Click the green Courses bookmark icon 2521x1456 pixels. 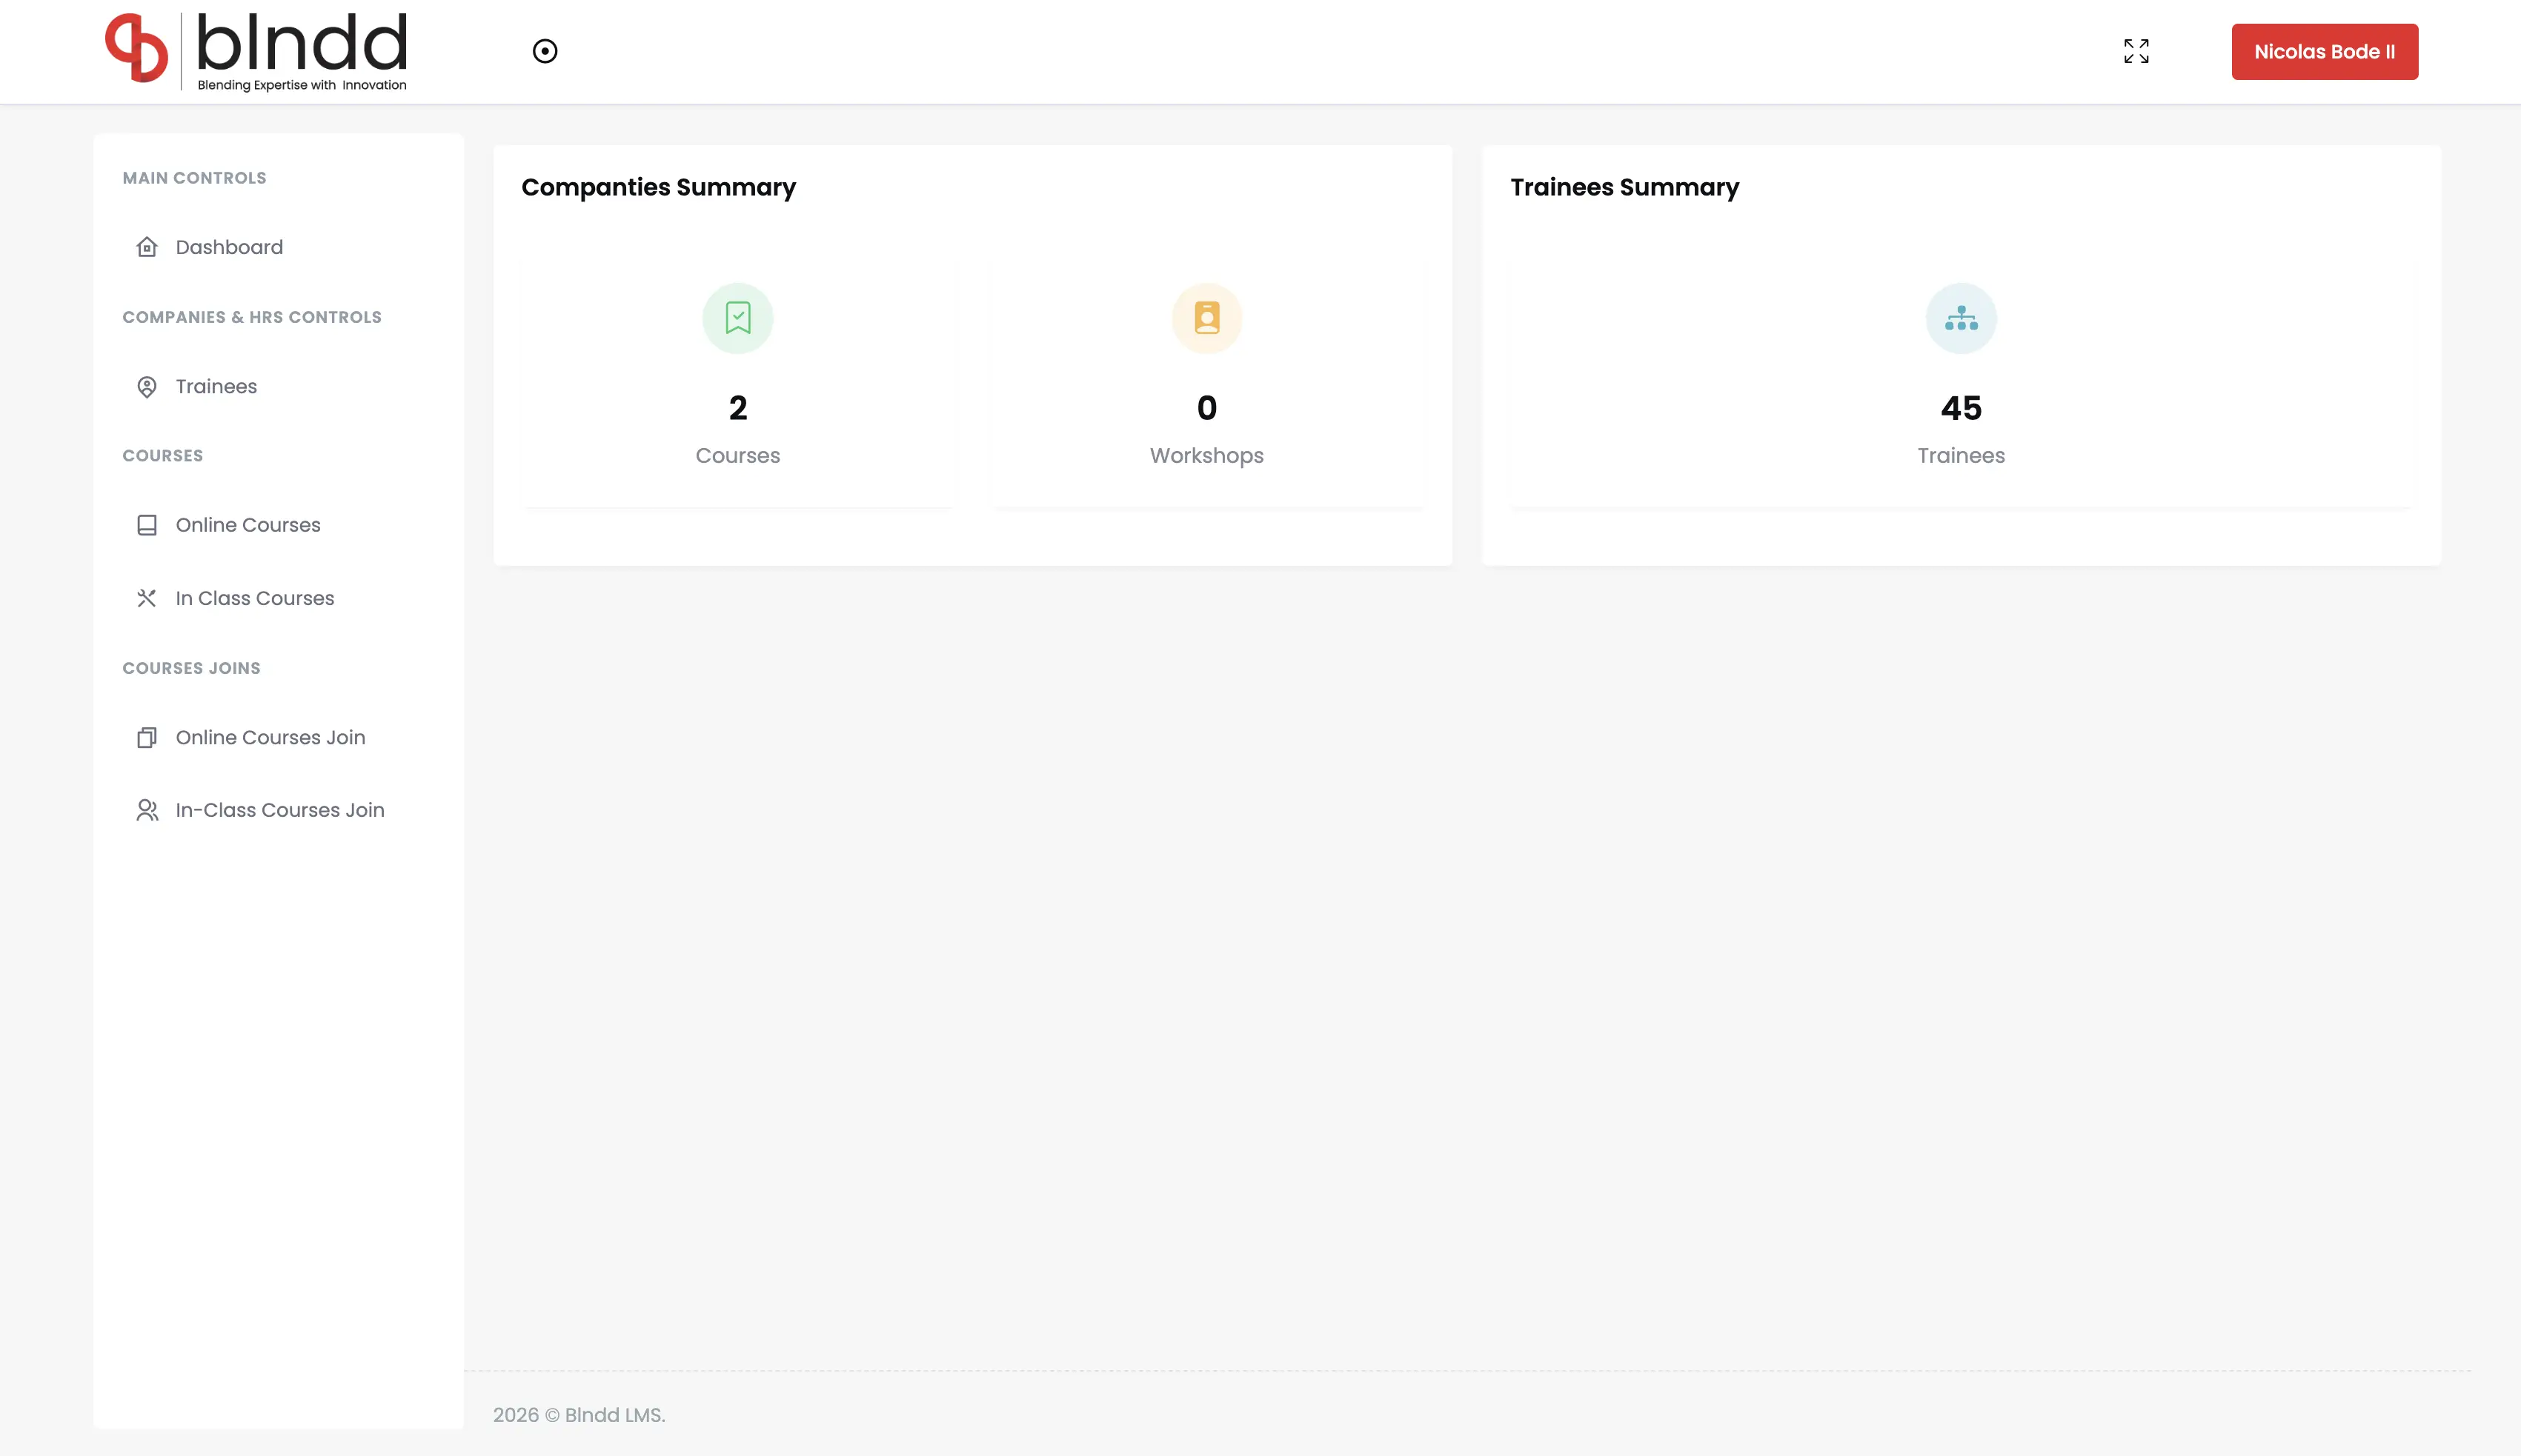pyautogui.click(x=738, y=318)
